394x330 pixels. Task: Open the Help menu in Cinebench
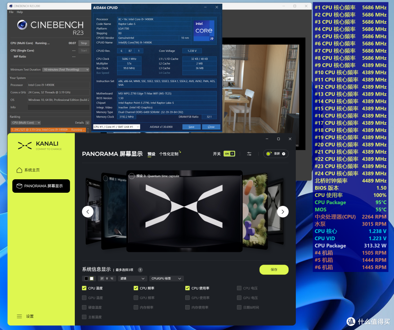20,12
